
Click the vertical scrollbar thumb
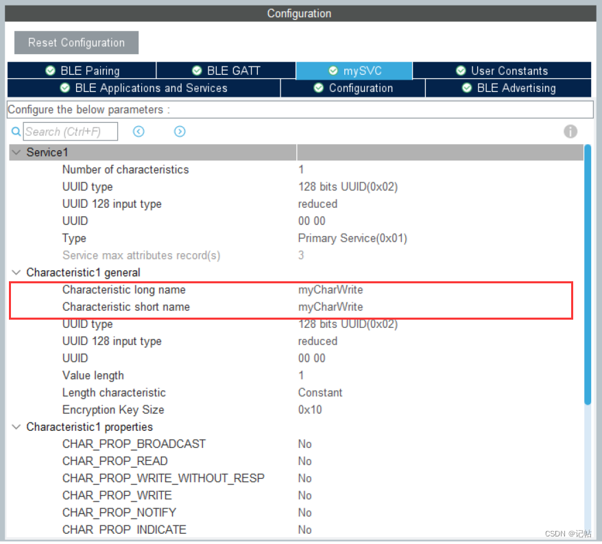(x=588, y=274)
